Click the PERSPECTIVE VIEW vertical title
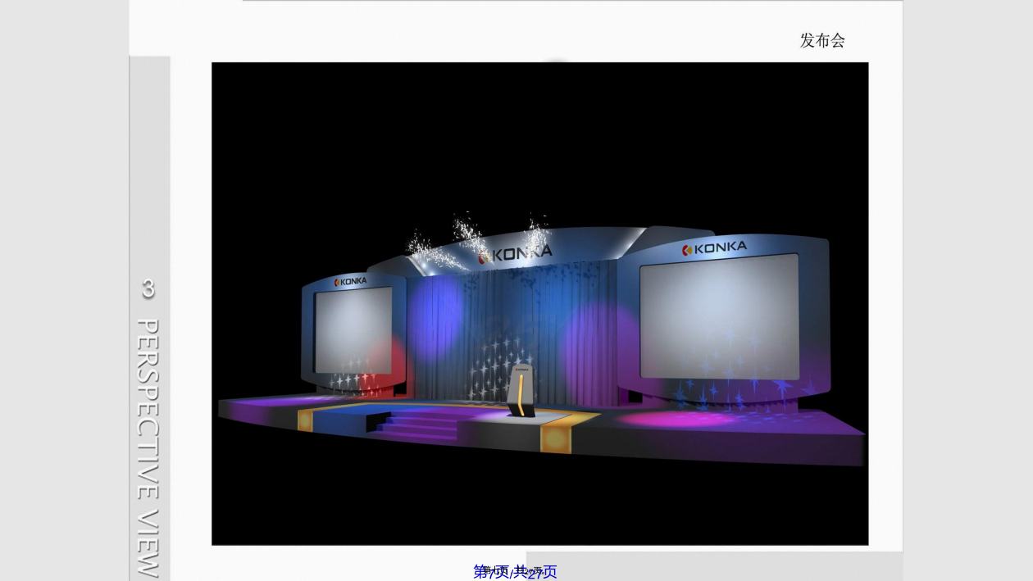This screenshot has width=1033, height=581. click(x=148, y=449)
